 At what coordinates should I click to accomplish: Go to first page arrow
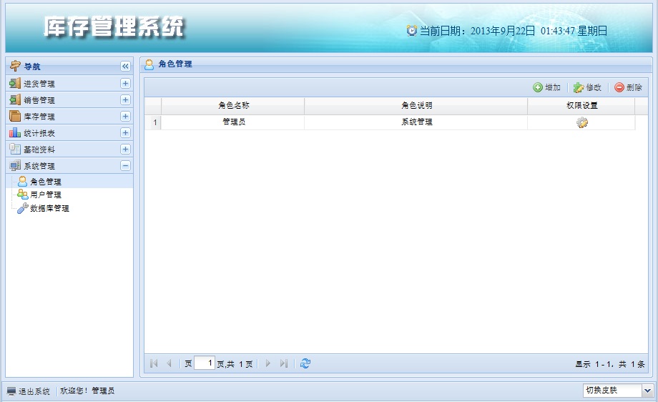point(154,363)
